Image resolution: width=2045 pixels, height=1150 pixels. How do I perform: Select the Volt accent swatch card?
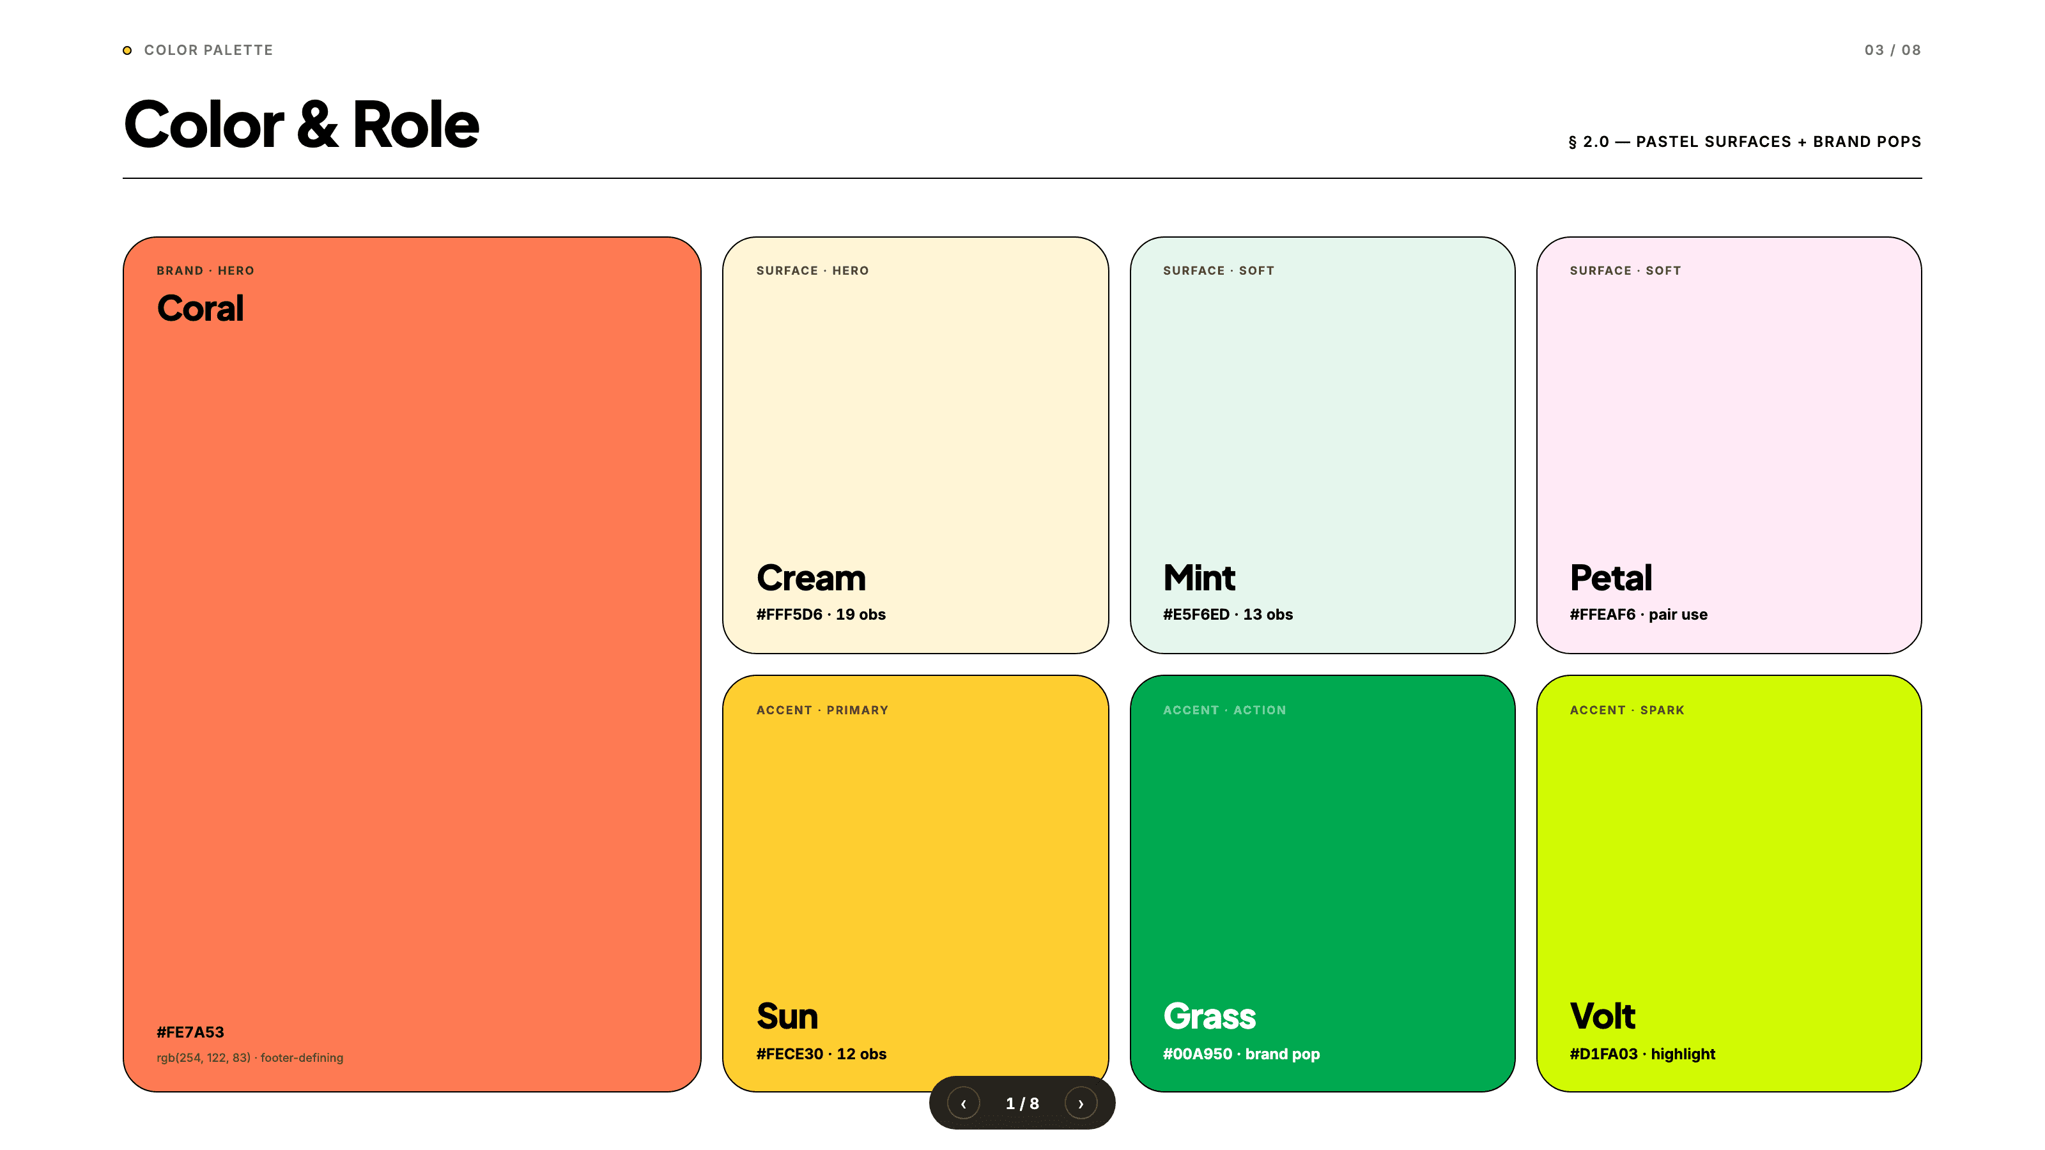point(1729,884)
